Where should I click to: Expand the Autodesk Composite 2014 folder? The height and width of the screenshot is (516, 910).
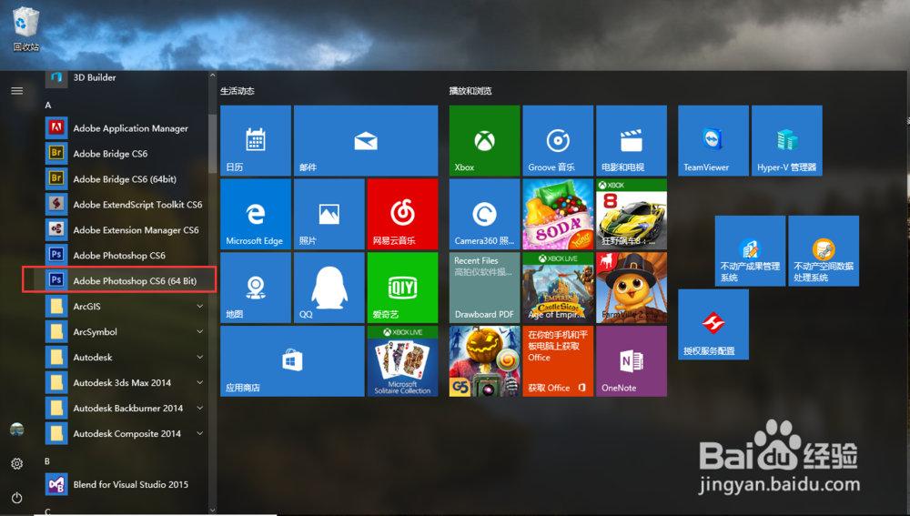click(199, 433)
